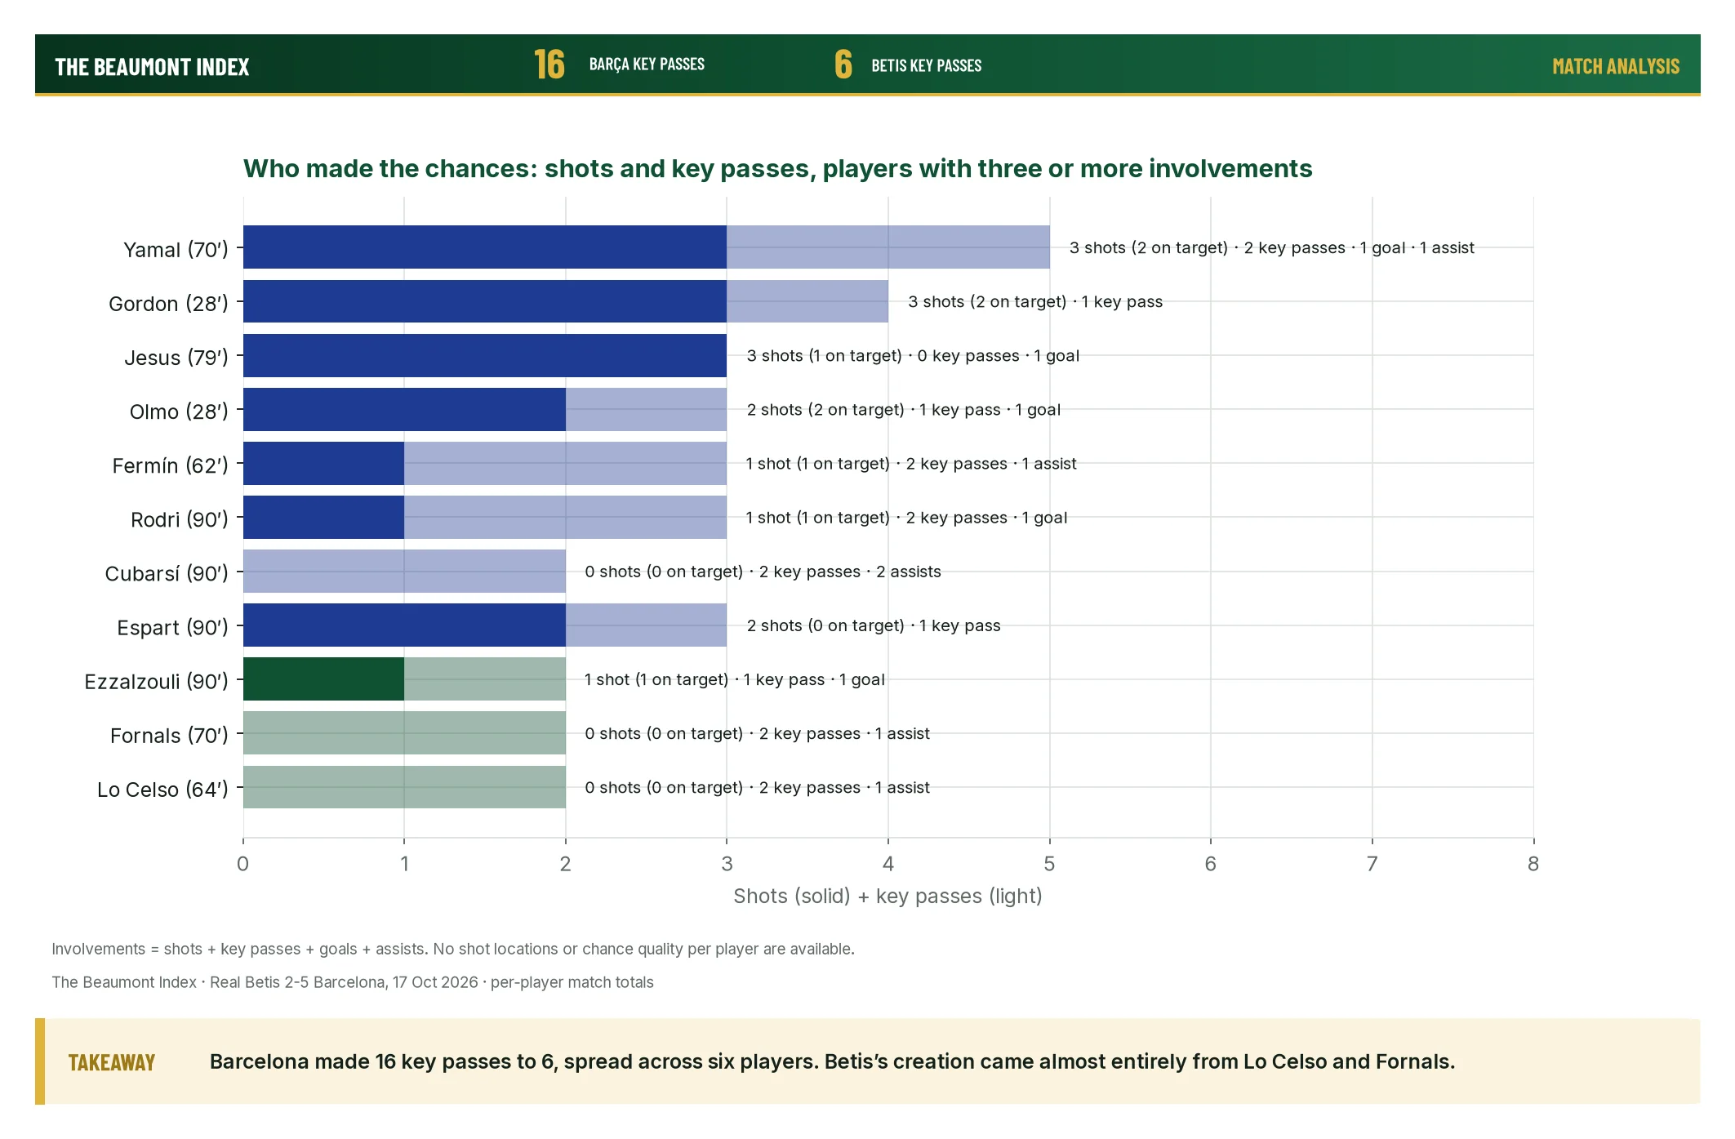Screen dimensions: 1735x1139
Task: Click 'THE BEAUMONT INDEX' header title
Action: (152, 67)
